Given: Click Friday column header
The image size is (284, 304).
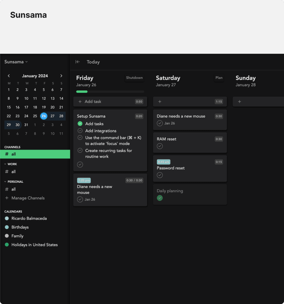Looking at the screenshot, I should [85, 78].
